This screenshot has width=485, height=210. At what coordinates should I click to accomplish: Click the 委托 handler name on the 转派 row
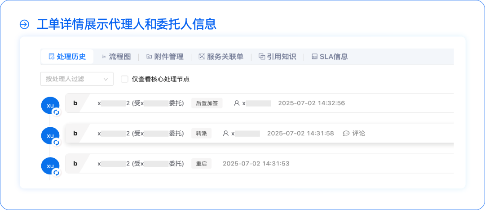(x=141, y=133)
